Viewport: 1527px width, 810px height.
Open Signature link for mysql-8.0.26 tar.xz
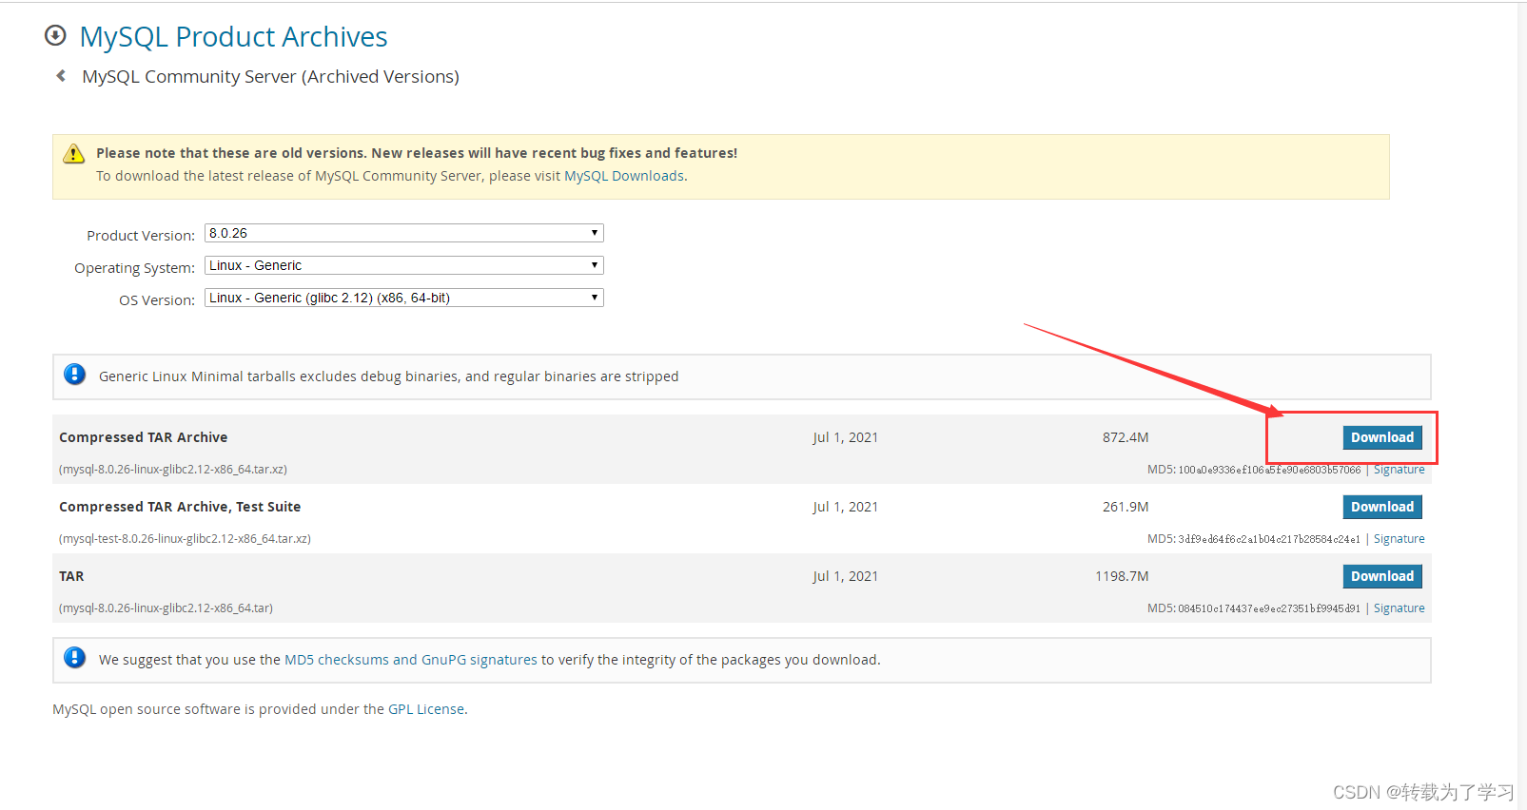1399,470
